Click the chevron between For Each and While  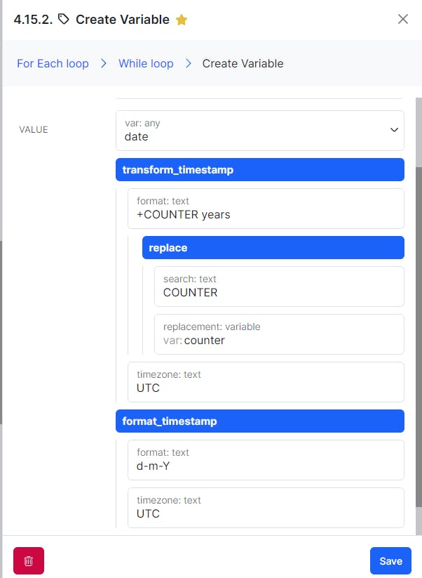pyautogui.click(x=104, y=63)
